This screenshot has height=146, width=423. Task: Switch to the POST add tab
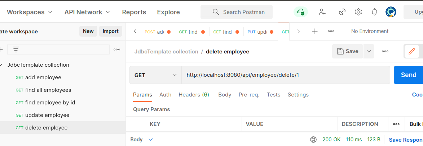pyautogui.click(x=158, y=32)
